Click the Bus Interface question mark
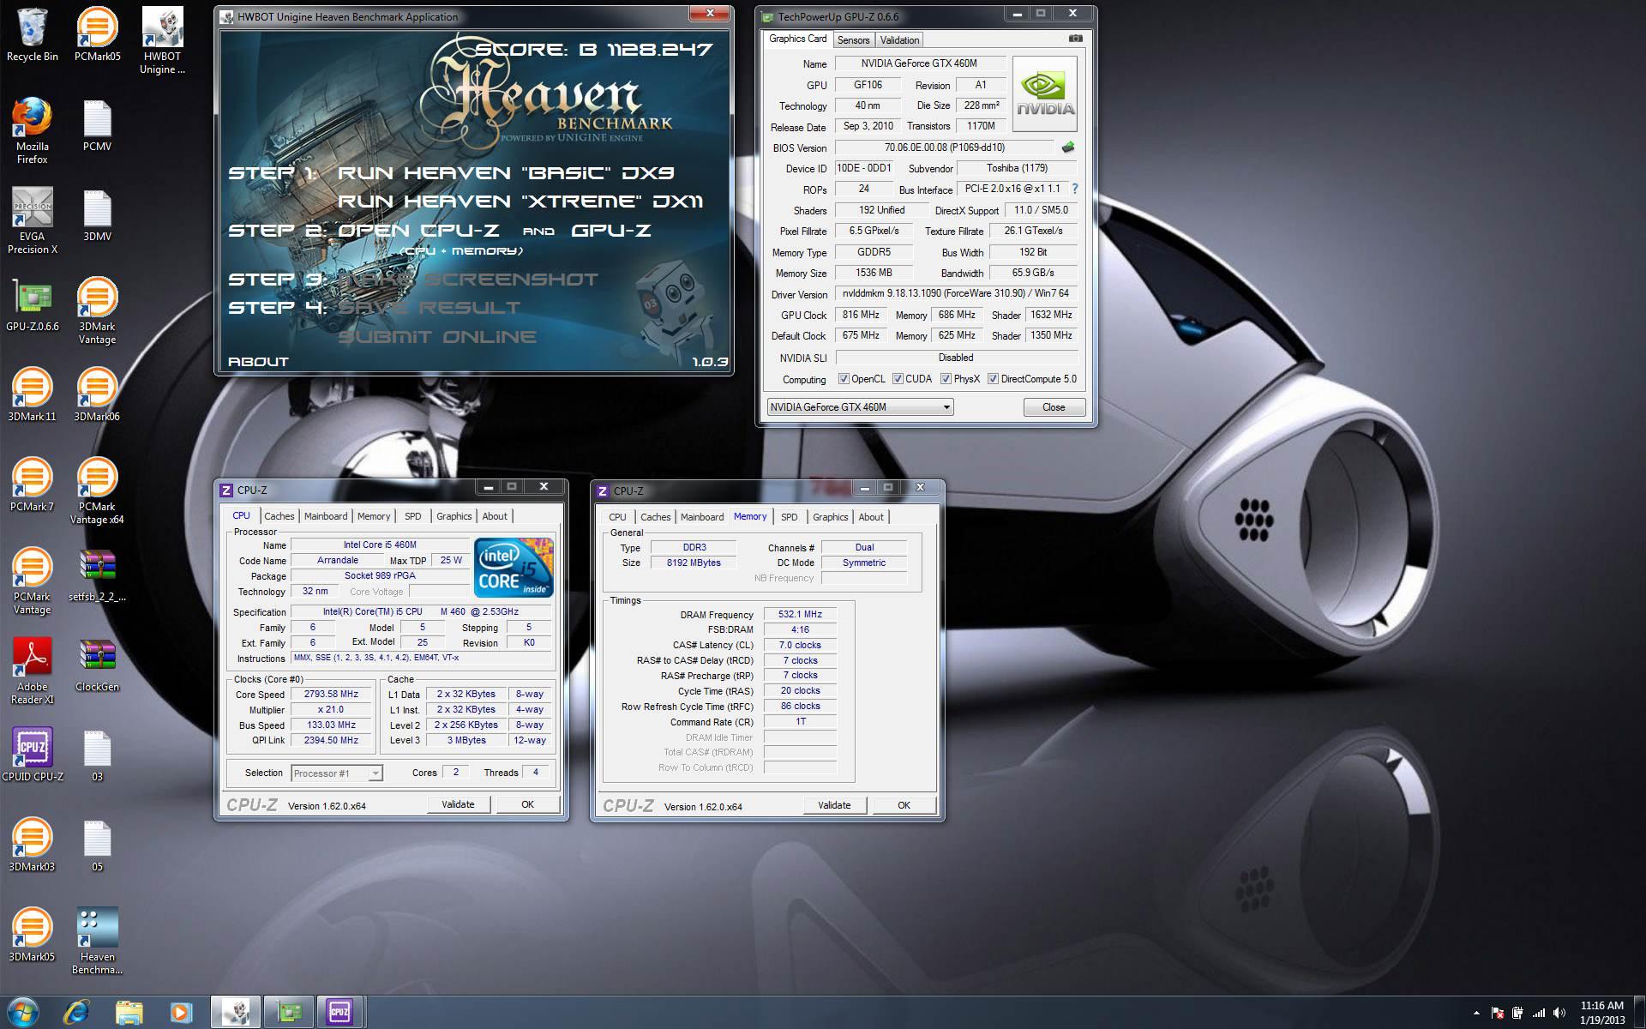 click(1075, 189)
